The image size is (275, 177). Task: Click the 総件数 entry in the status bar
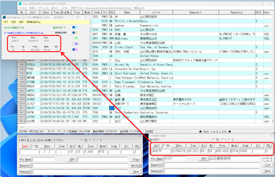130,131
